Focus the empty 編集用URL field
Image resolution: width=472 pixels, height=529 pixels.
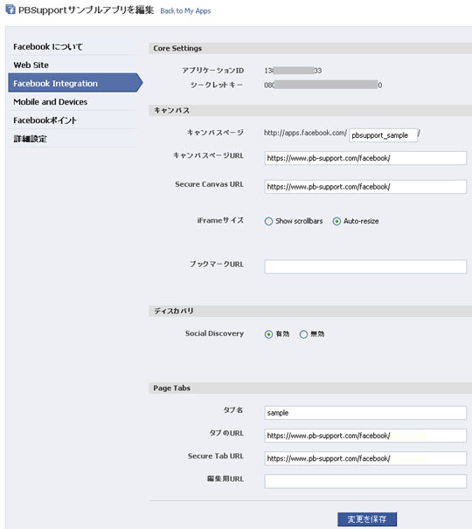[365, 482]
